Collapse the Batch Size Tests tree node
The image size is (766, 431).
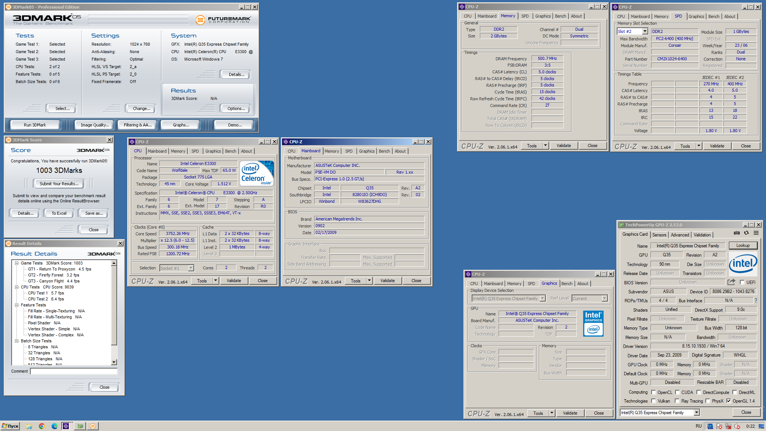[16, 341]
